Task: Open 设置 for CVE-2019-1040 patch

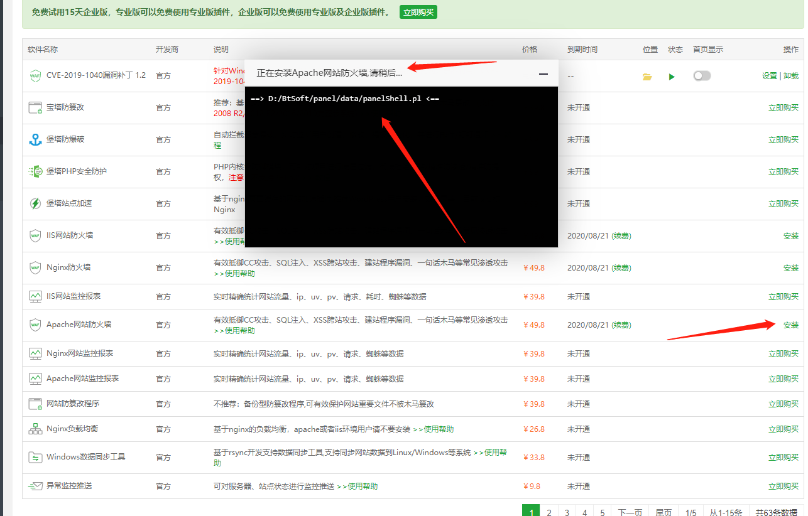Action: click(x=770, y=75)
